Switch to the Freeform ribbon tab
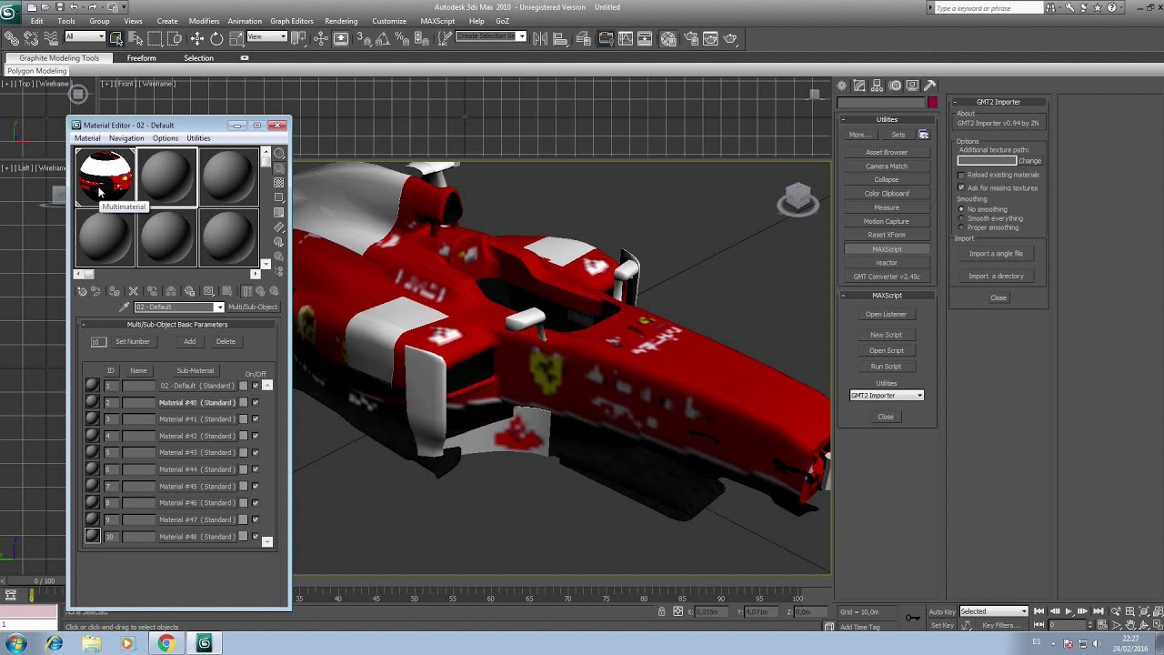Image resolution: width=1164 pixels, height=655 pixels. point(141,58)
